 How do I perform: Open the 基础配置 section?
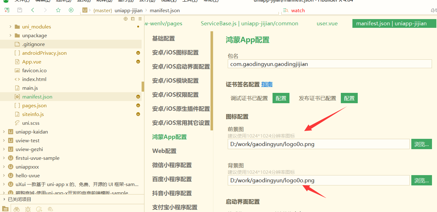point(164,38)
